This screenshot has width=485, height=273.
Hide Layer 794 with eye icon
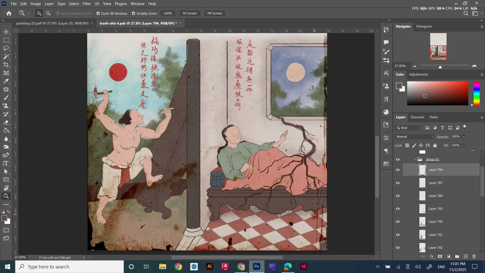(398, 170)
